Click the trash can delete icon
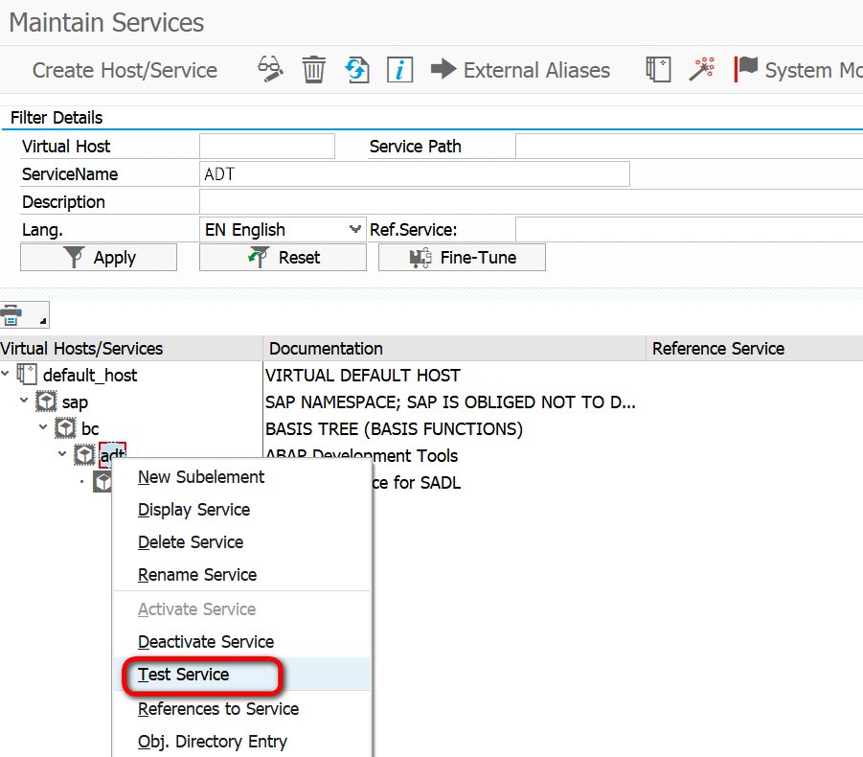 (313, 69)
